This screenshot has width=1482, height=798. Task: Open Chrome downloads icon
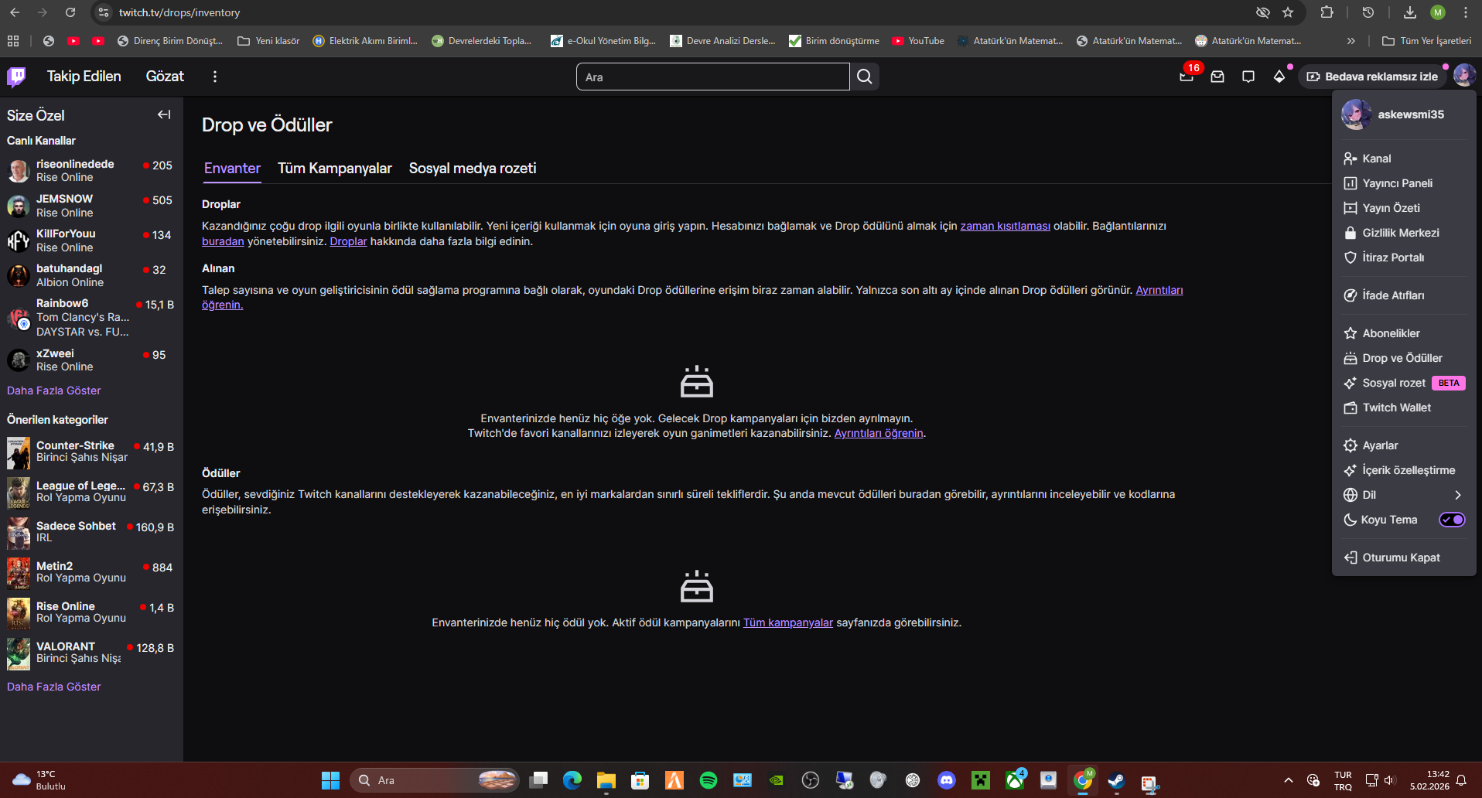(x=1410, y=12)
